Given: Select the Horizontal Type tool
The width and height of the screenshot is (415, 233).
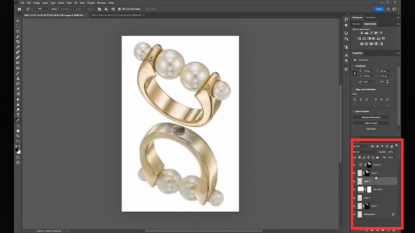Looking at the screenshot, I should [18, 115].
